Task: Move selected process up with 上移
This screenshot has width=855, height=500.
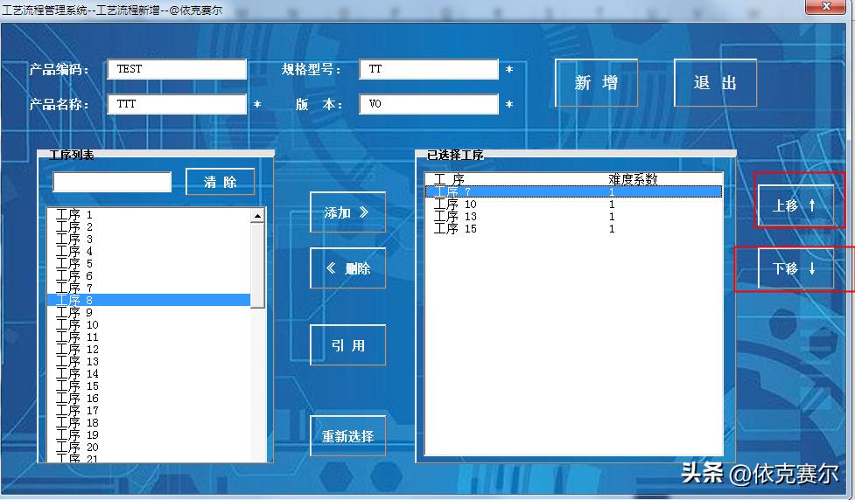Action: coord(795,205)
